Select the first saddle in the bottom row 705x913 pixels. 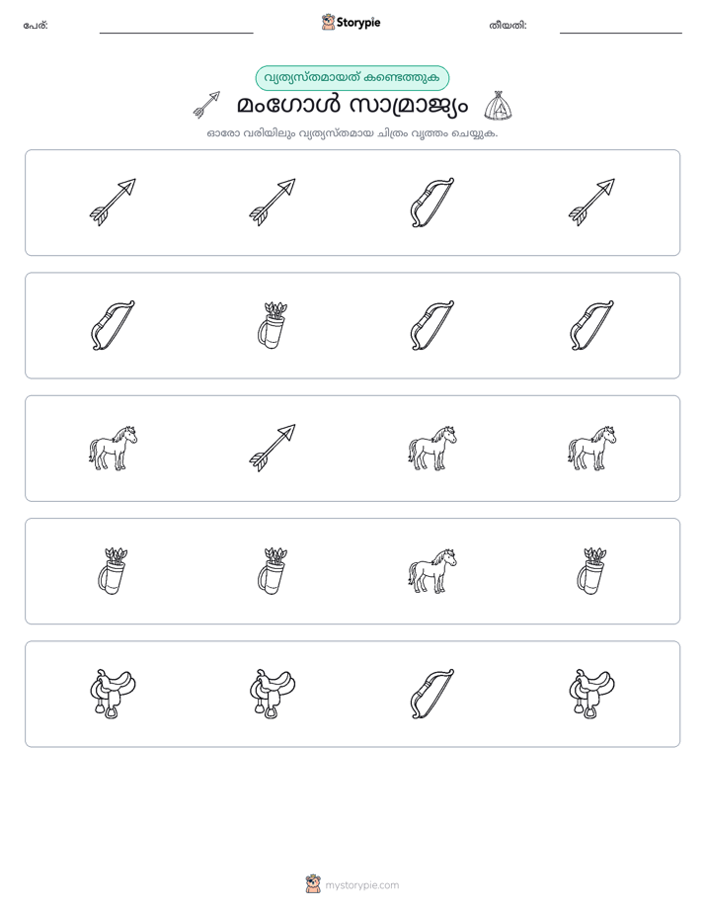pos(113,694)
